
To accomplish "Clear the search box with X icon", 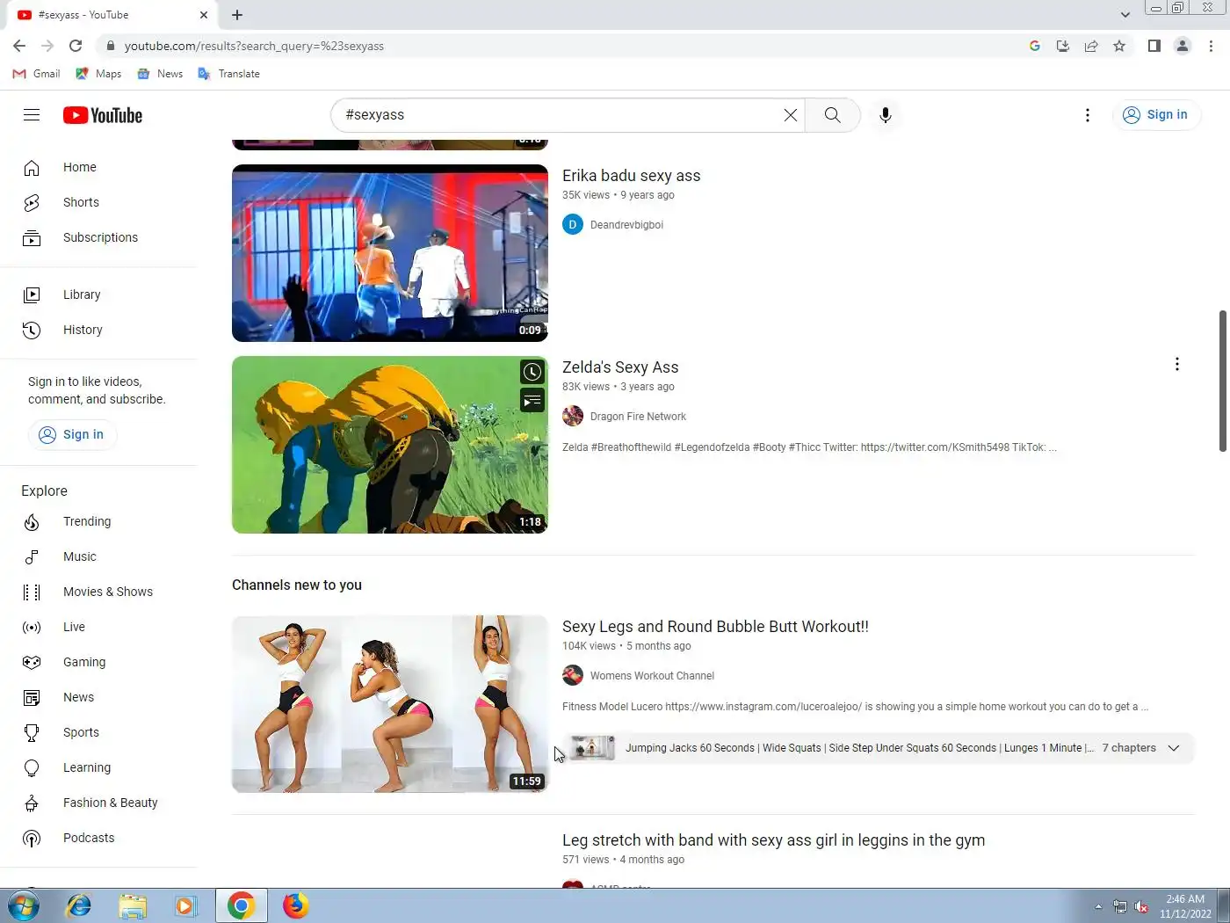I will pos(791,115).
